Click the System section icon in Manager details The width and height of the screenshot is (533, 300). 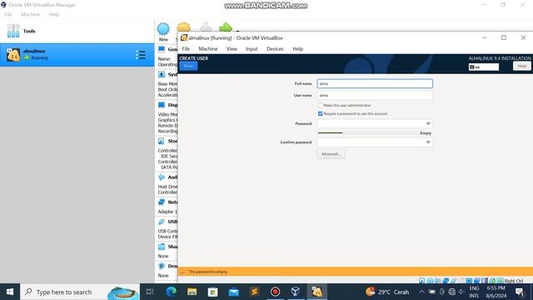pos(162,74)
